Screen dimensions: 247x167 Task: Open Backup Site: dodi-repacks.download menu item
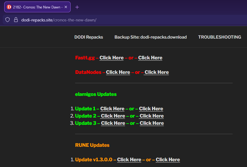coord(151,37)
